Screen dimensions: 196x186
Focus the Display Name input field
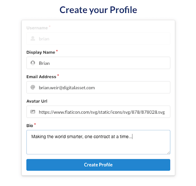[98, 63]
